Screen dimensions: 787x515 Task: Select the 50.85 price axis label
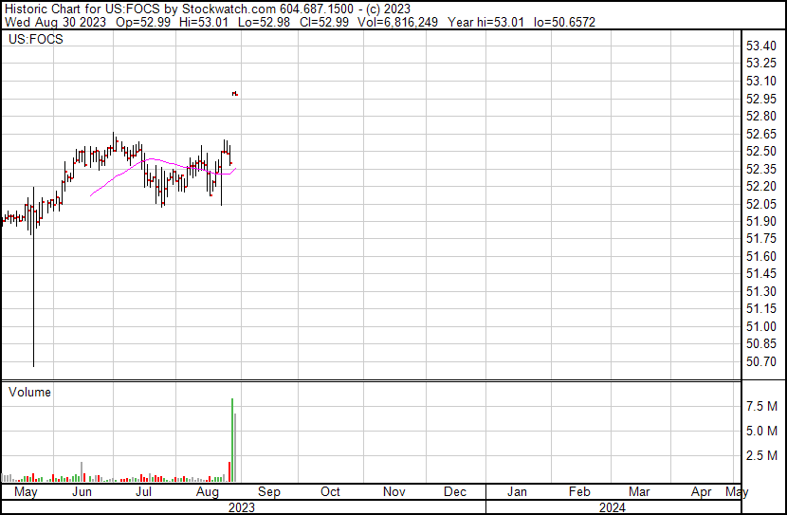760,344
